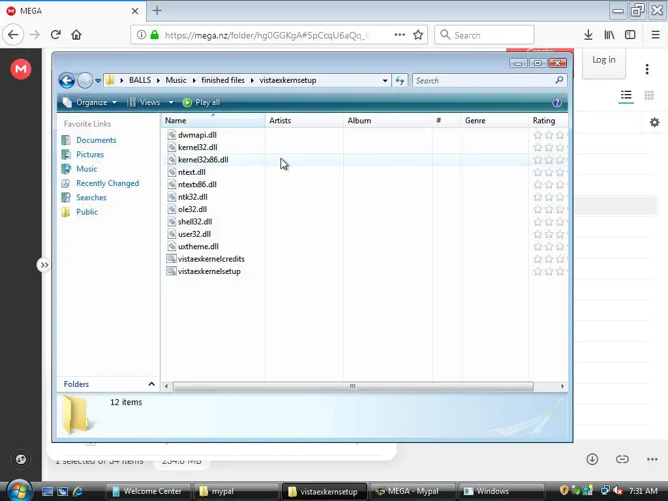Image resolution: width=668 pixels, height=501 pixels.
Task: Open Recently Changed favorite link
Action: click(x=108, y=183)
